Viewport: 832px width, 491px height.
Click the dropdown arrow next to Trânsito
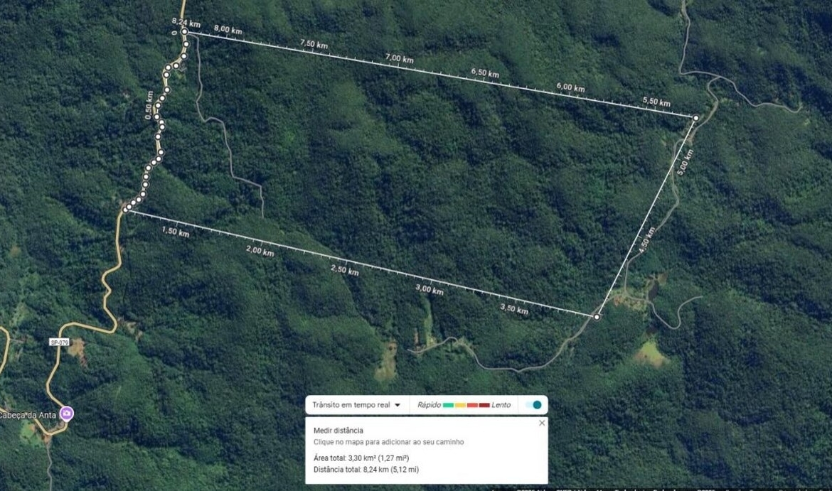[397, 406]
